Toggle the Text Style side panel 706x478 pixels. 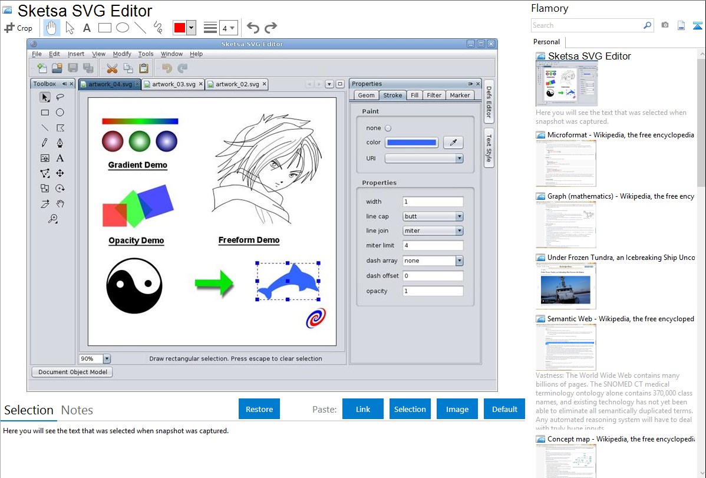click(489, 148)
